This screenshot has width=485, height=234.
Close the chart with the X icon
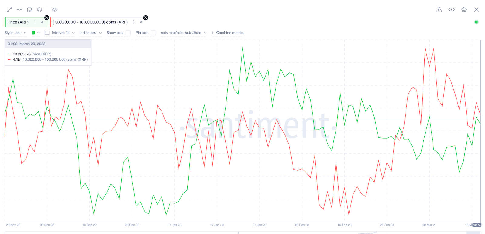477,10
